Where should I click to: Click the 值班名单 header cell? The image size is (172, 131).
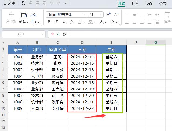(57, 50)
